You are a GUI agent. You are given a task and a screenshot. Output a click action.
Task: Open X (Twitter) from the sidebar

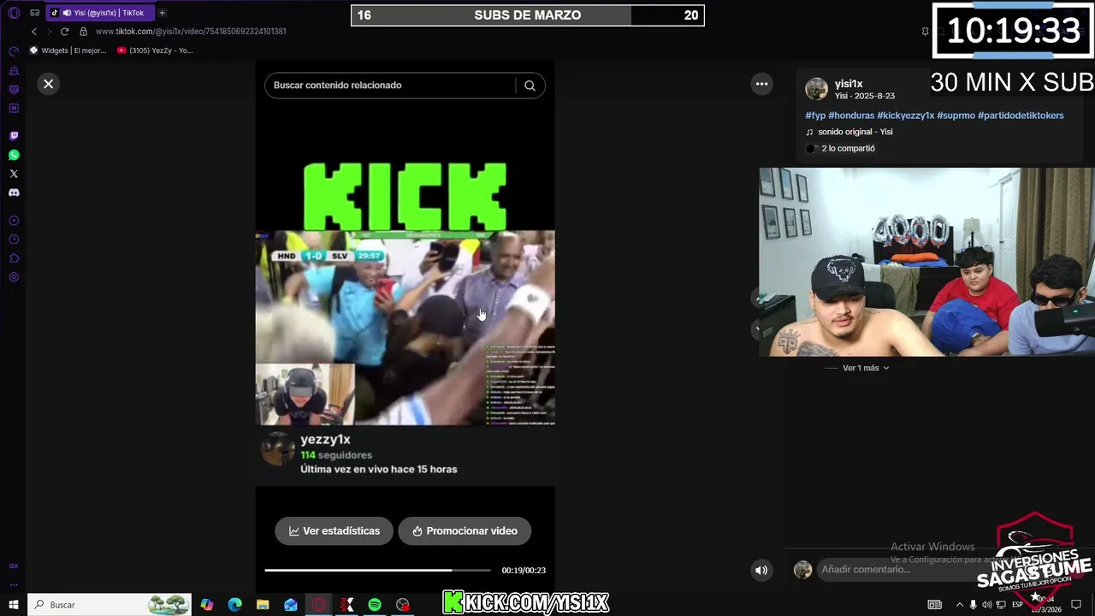(14, 174)
